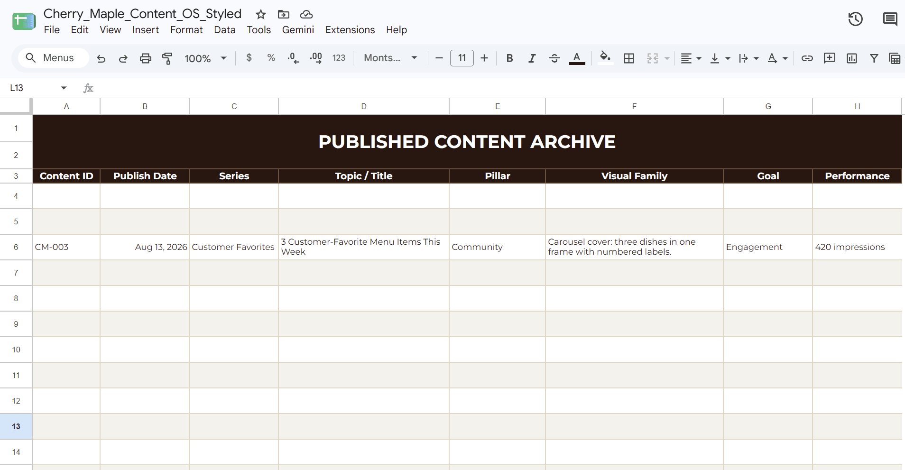The width and height of the screenshot is (905, 470).
Task: Click the Performance header cell
Action: (x=857, y=176)
